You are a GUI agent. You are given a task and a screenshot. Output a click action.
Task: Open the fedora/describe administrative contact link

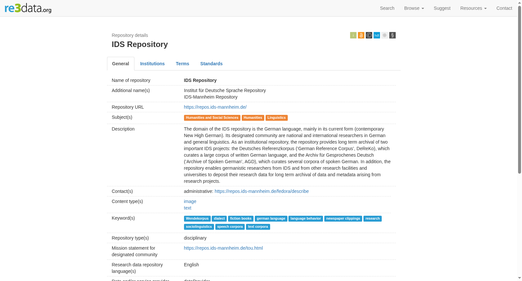point(262,191)
